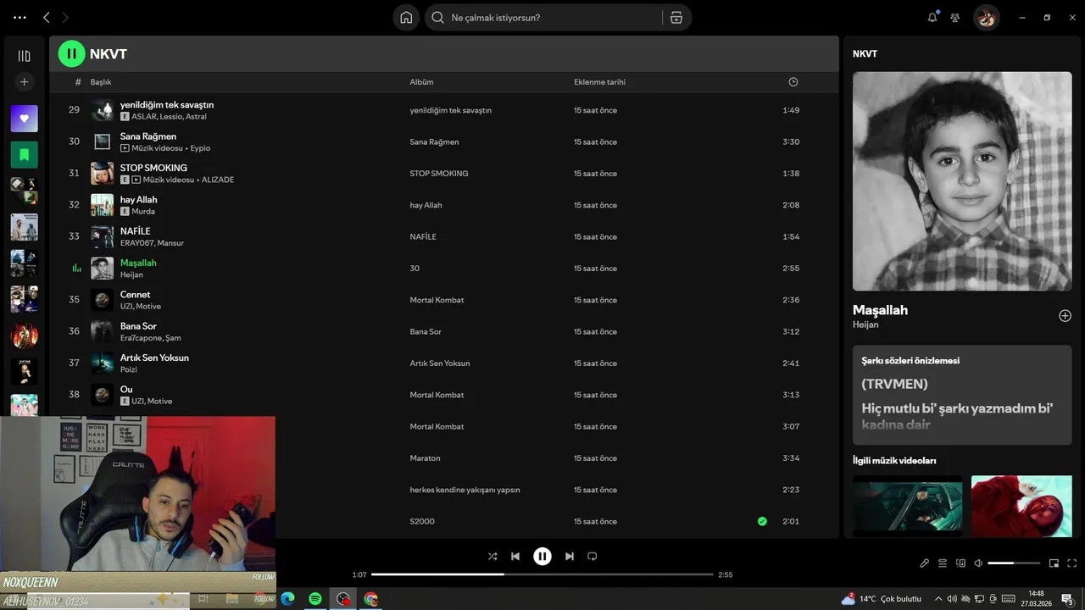Open the Maraton album link
Image resolution: width=1085 pixels, height=610 pixels.
click(425, 458)
